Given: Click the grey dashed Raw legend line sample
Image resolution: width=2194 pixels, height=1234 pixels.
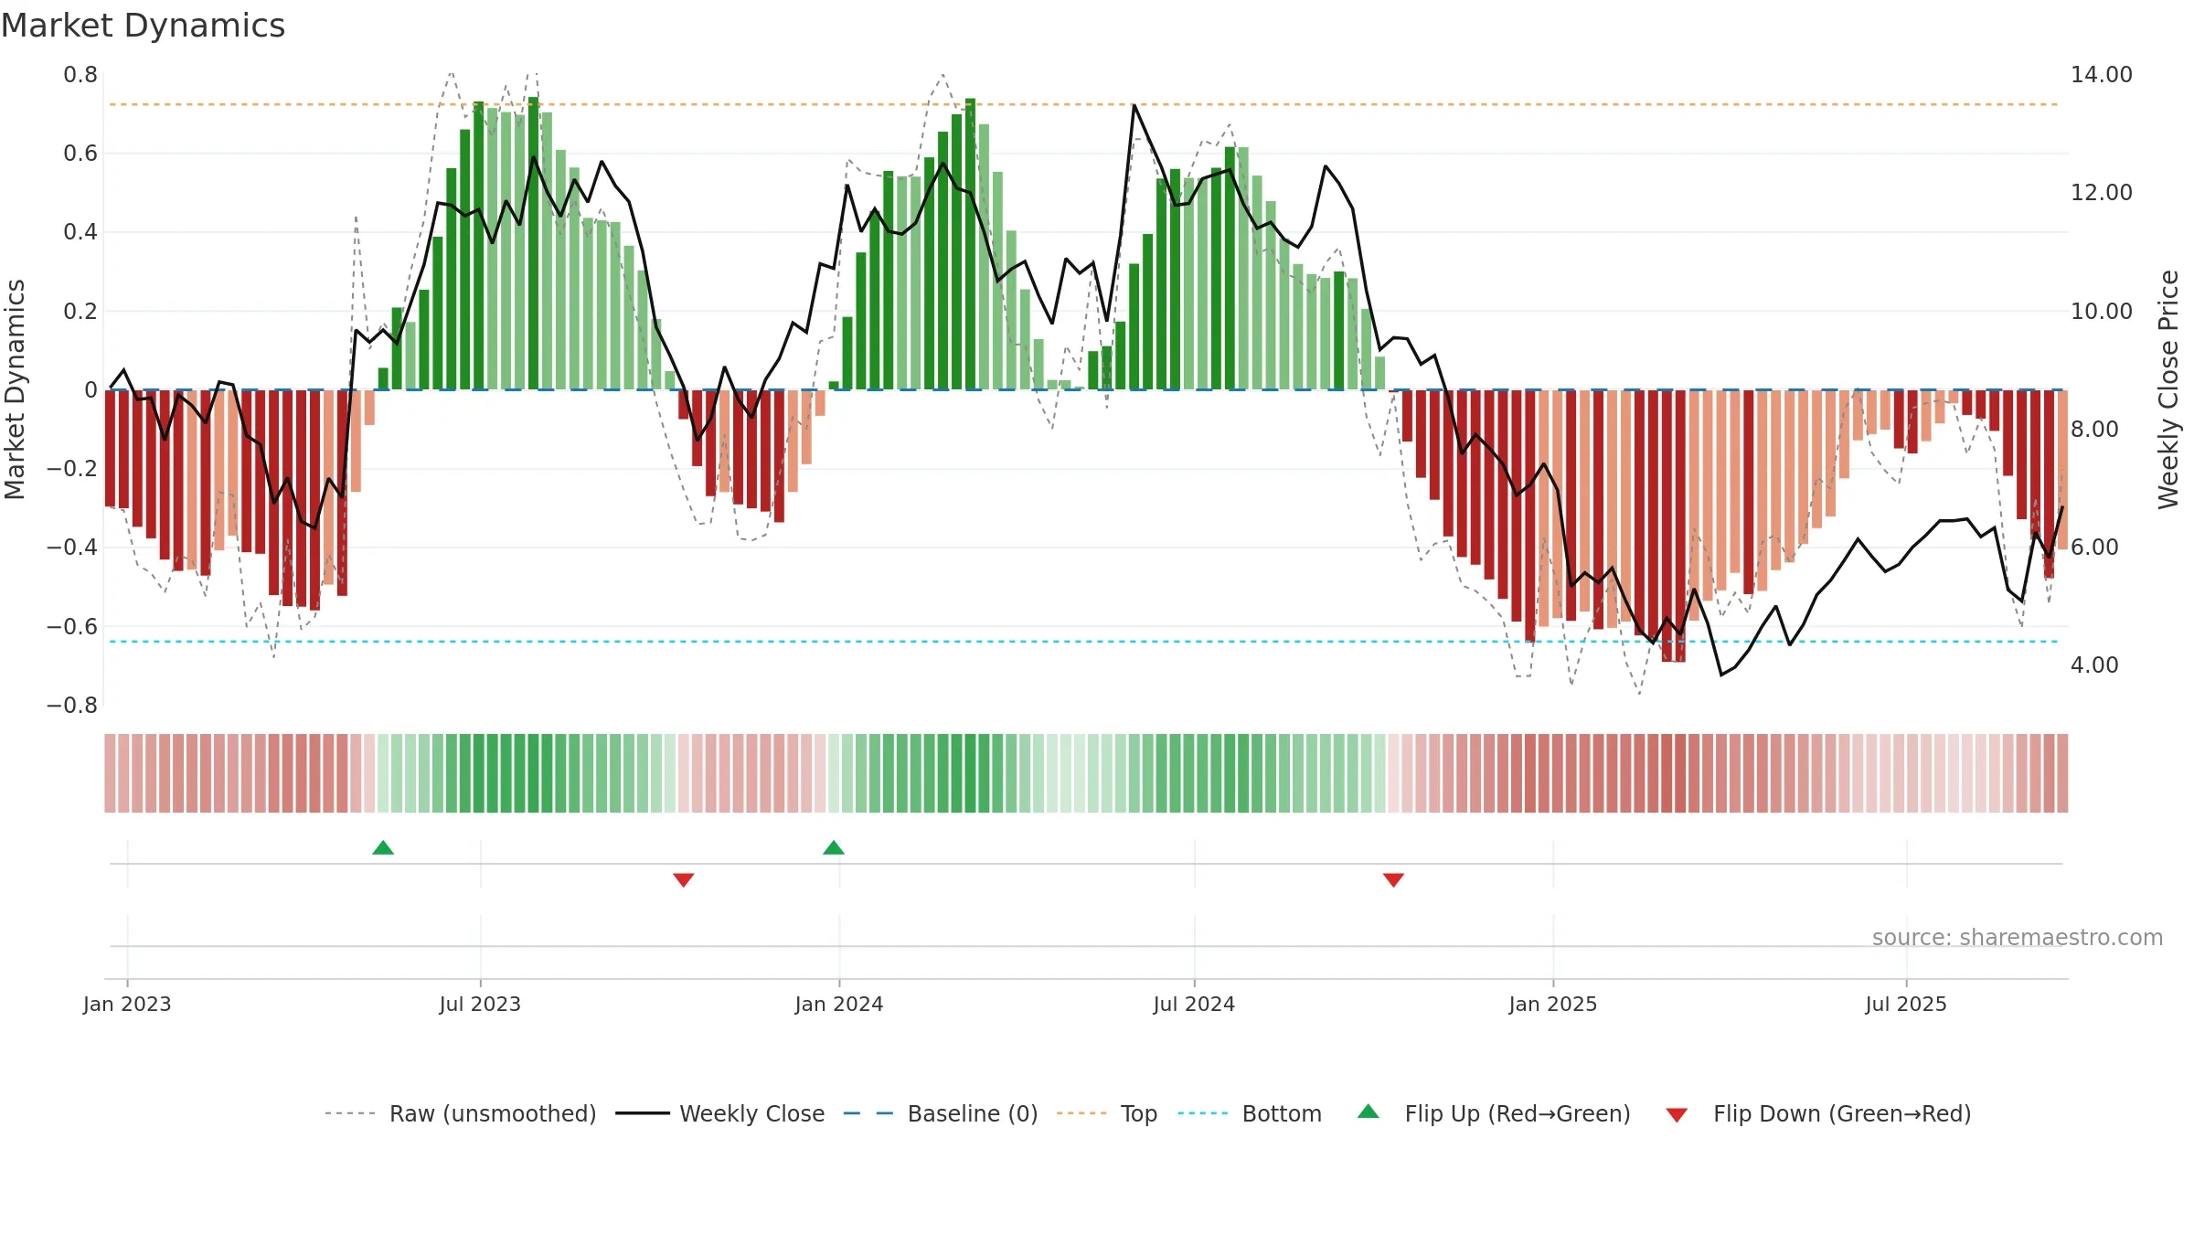Looking at the screenshot, I should click(350, 1113).
